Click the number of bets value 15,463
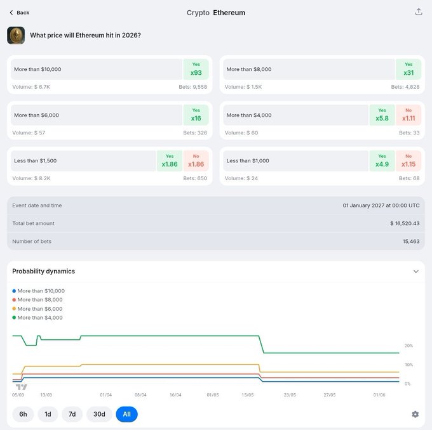 pyautogui.click(x=411, y=241)
